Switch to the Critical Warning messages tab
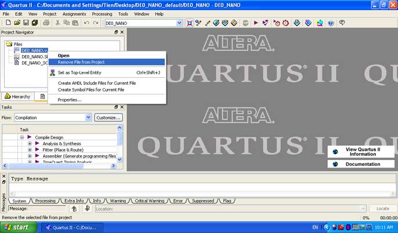 point(149,201)
